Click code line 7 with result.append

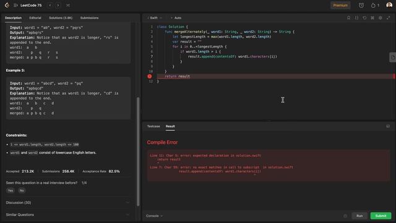(233, 56)
